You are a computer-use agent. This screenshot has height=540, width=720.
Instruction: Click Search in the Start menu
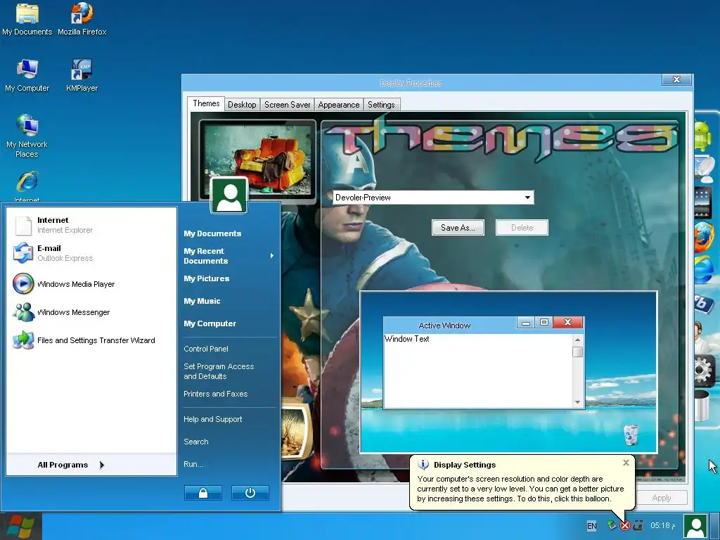196,442
